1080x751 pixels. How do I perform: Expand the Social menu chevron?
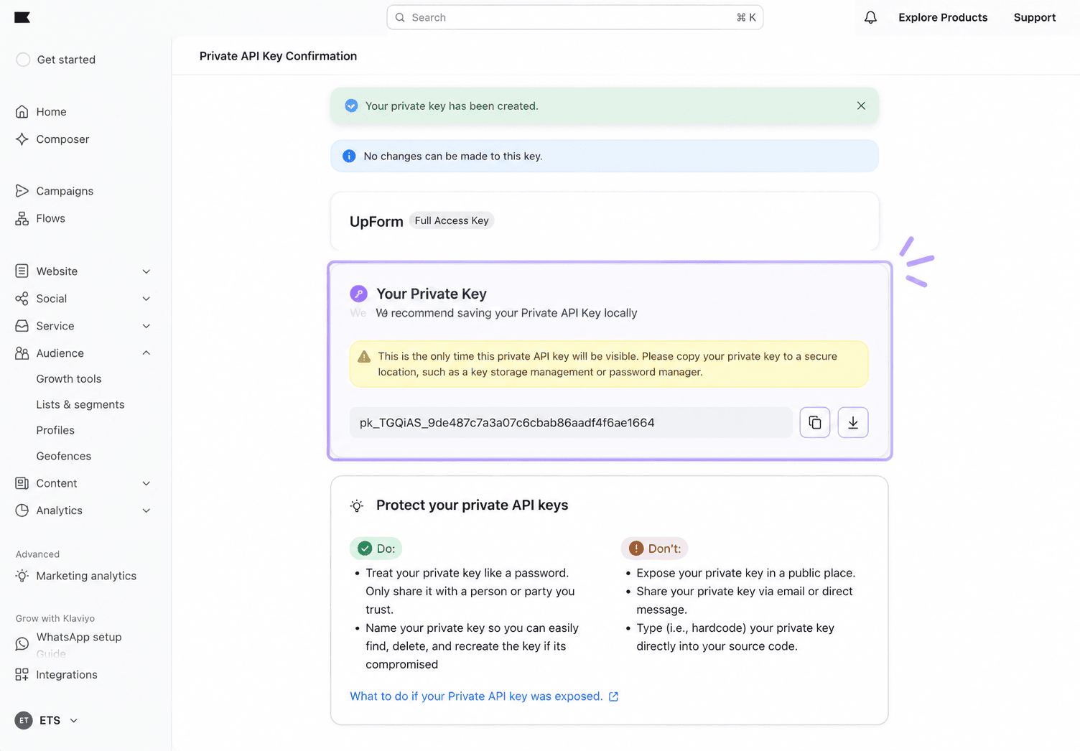click(x=146, y=299)
